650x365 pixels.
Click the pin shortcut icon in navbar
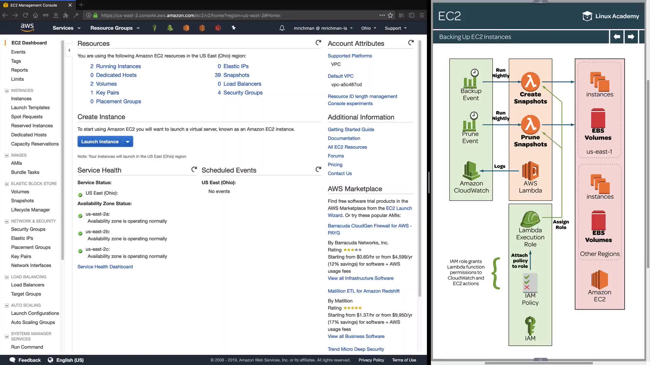point(234,28)
